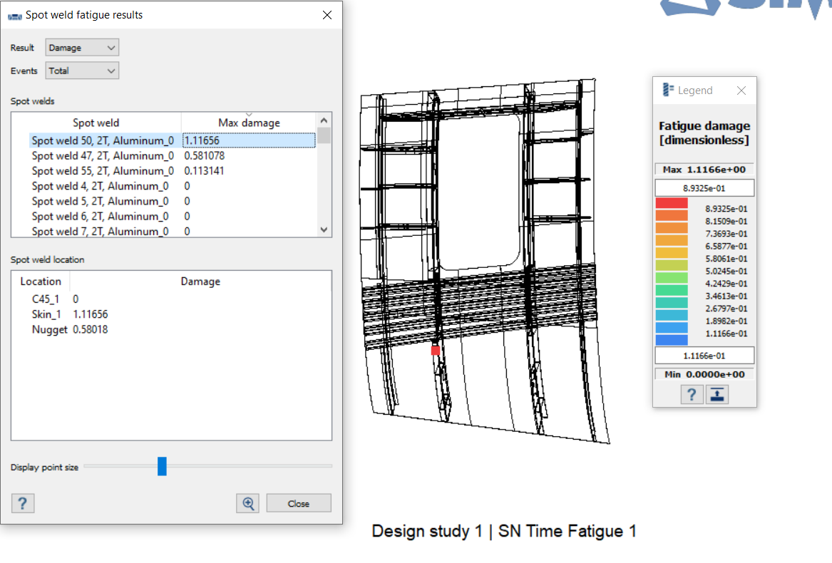Close the Legend panel

click(741, 91)
